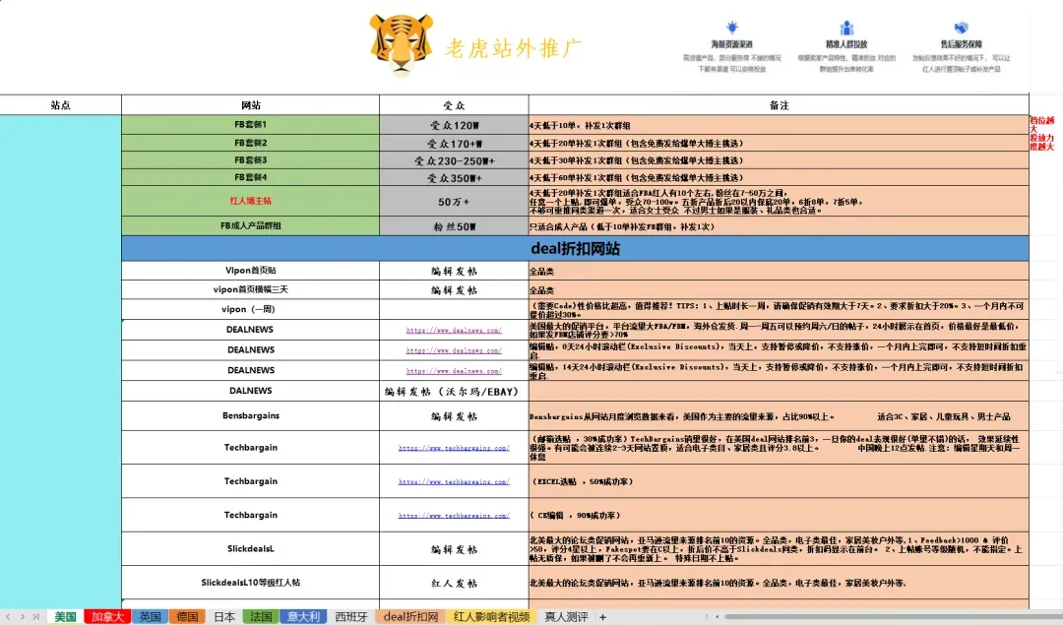Click the DALNEWS cell

click(x=250, y=391)
